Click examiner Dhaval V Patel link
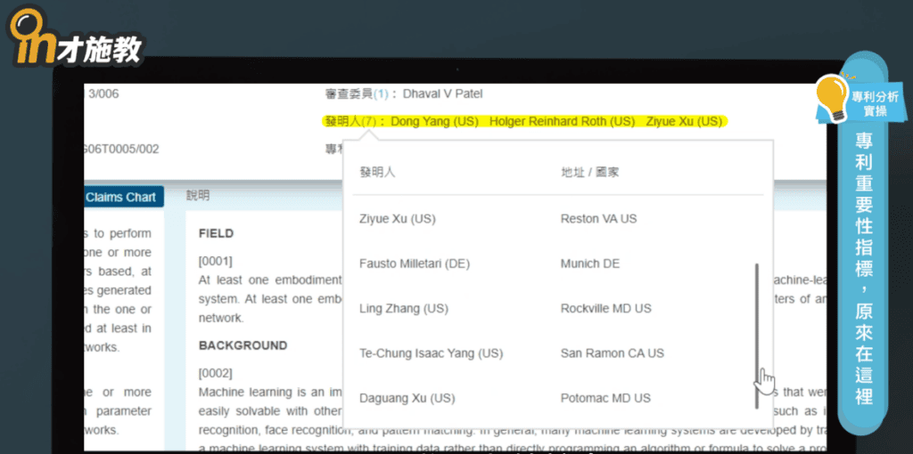913x454 pixels. pyautogui.click(x=442, y=93)
